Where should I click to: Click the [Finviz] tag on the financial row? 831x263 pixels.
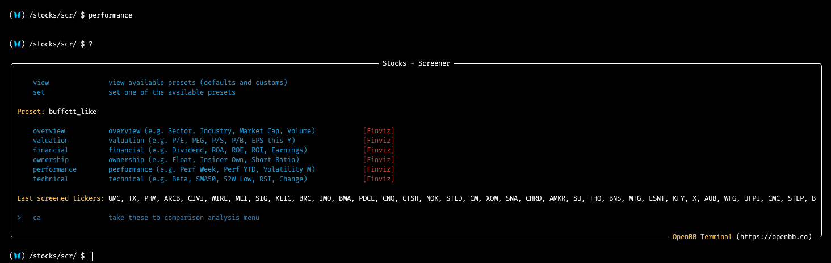[x=379, y=150]
